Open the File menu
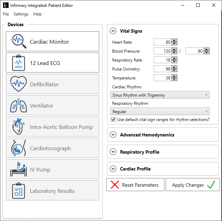 click(6, 14)
